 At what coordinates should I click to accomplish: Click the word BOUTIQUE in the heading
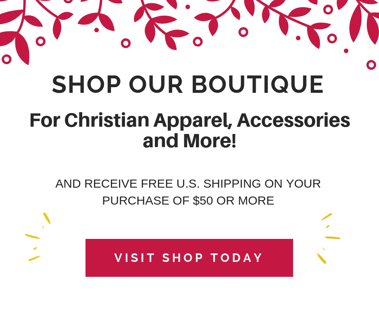pyautogui.click(x=258, y=84)
